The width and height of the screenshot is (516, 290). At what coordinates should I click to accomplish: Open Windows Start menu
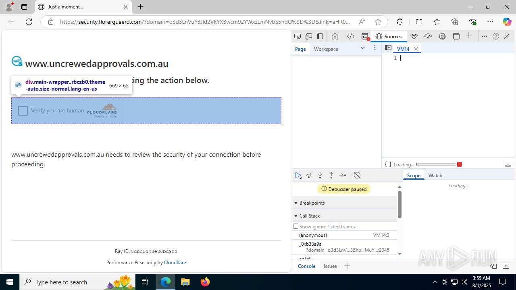10,282
